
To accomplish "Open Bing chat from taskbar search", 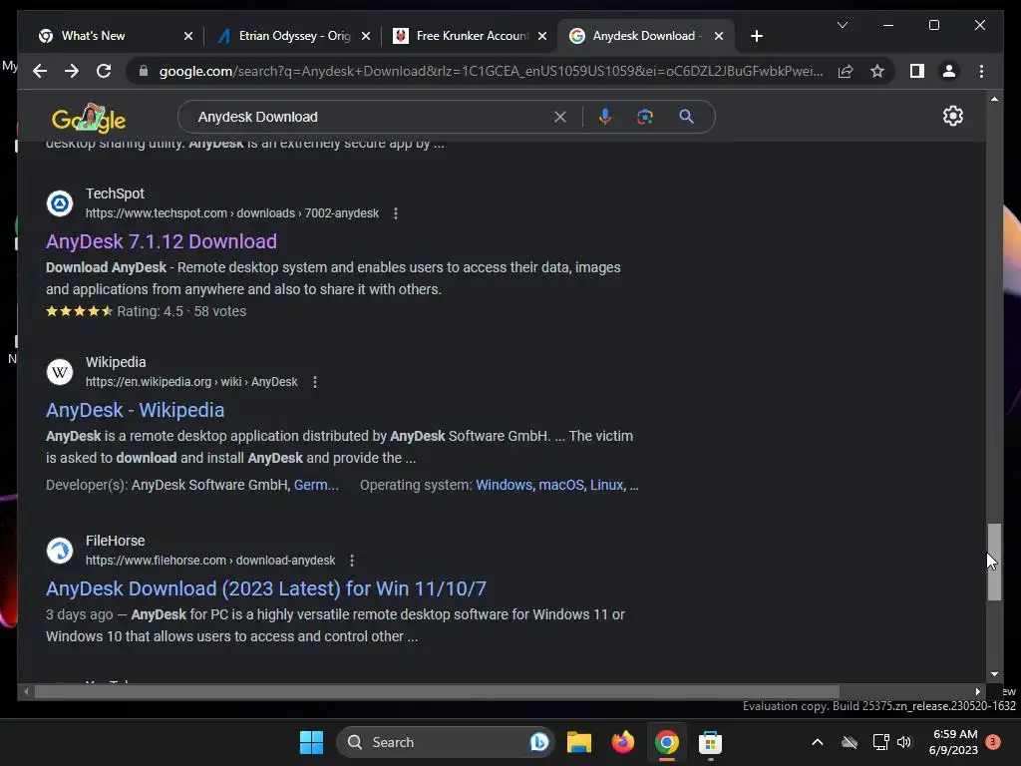I will (x=539, y=742).
